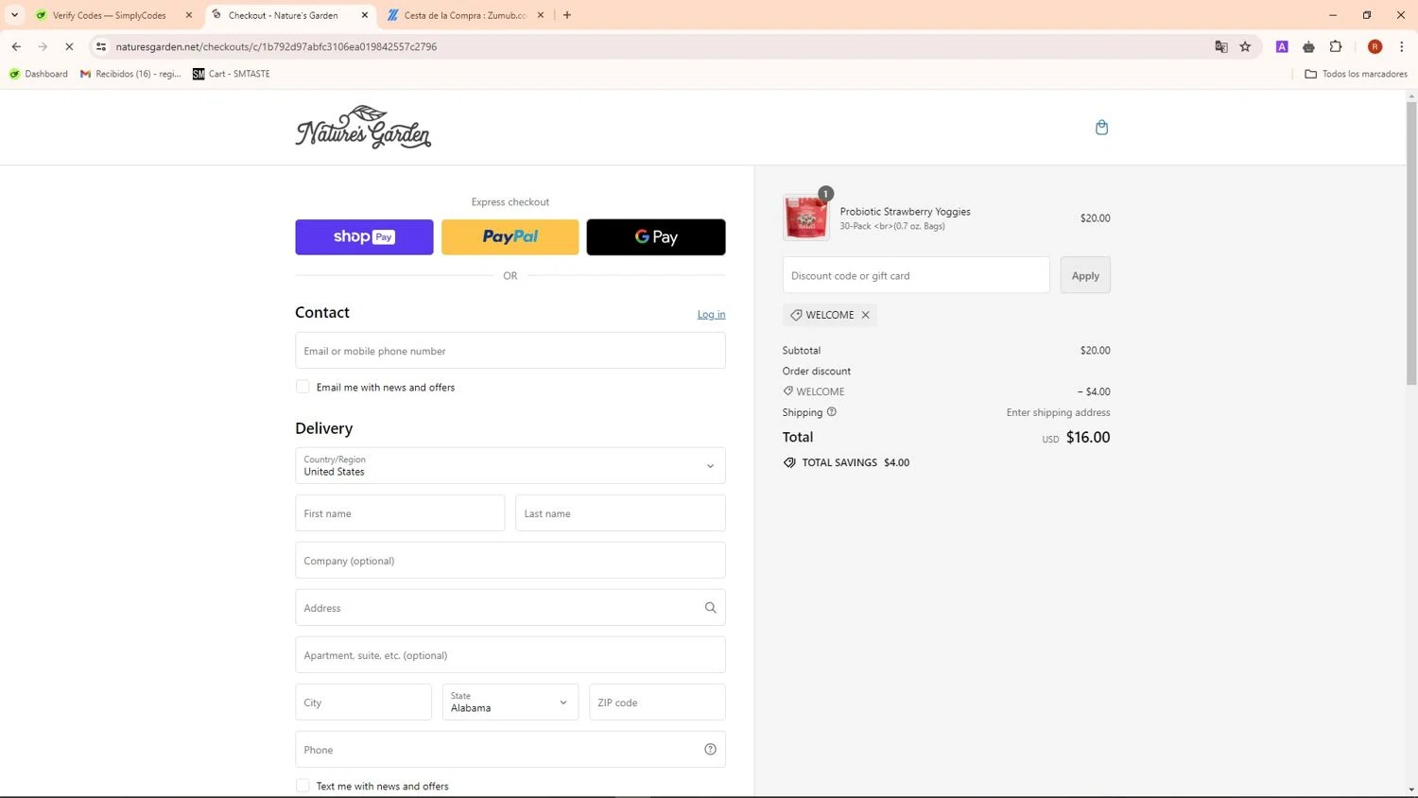
Task: Open the Recibidos Gmail bookmark
Action: [130, 74]
